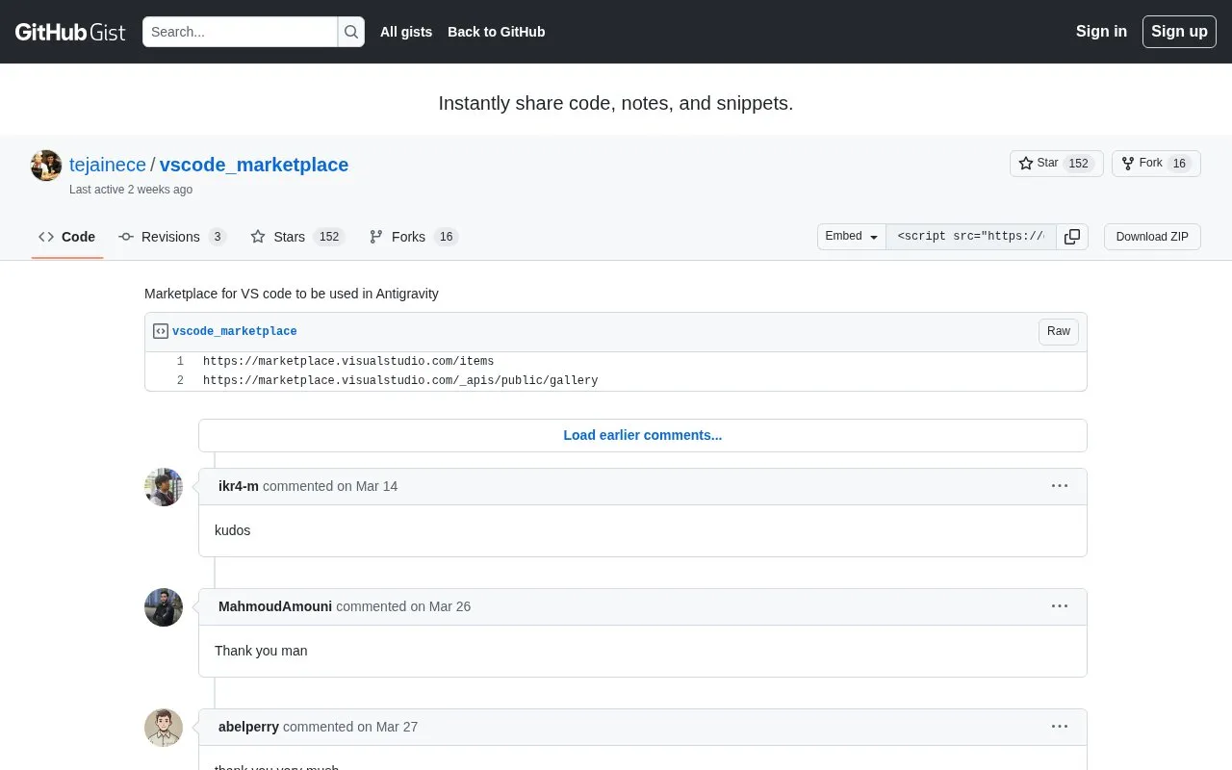Open the fork count 16 badge

pos(1179,164)
